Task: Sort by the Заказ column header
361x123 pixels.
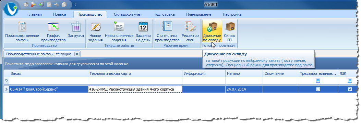Action: click(x=49, y=74)
